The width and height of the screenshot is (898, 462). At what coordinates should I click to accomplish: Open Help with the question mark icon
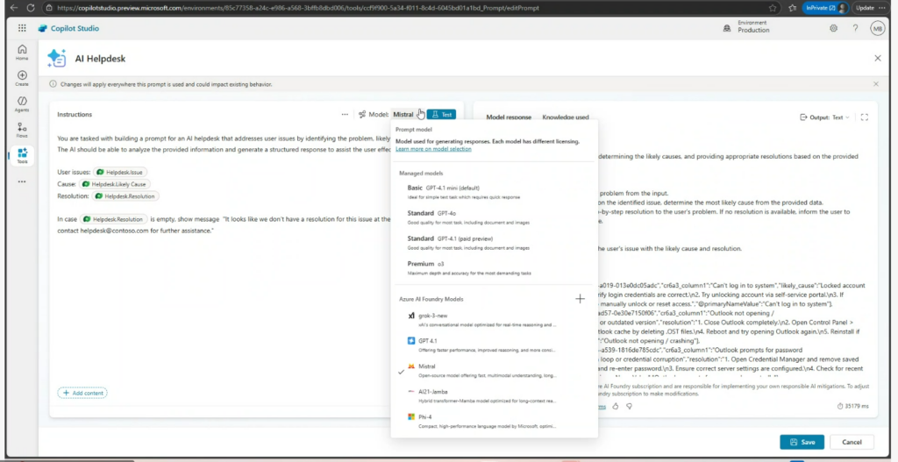pyautogui.click(x=855, y=28)
